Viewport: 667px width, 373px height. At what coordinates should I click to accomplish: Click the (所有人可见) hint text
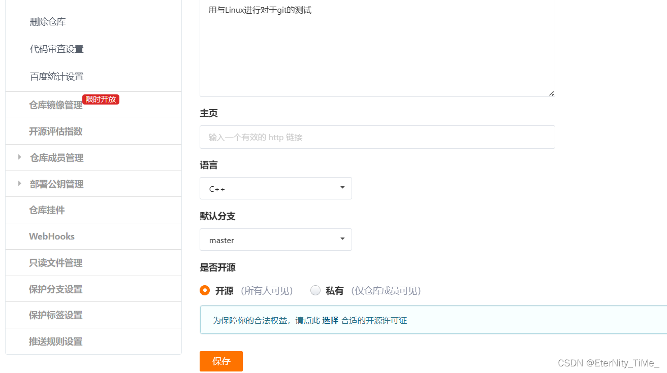click(266, 291)
